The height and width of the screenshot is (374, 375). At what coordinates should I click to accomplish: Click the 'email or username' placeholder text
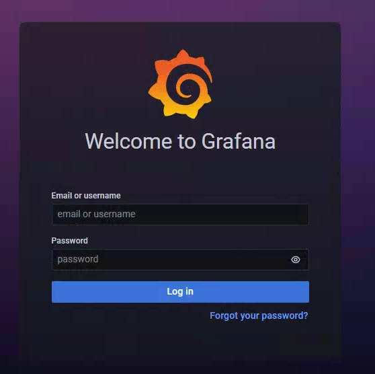pos(96,214)
